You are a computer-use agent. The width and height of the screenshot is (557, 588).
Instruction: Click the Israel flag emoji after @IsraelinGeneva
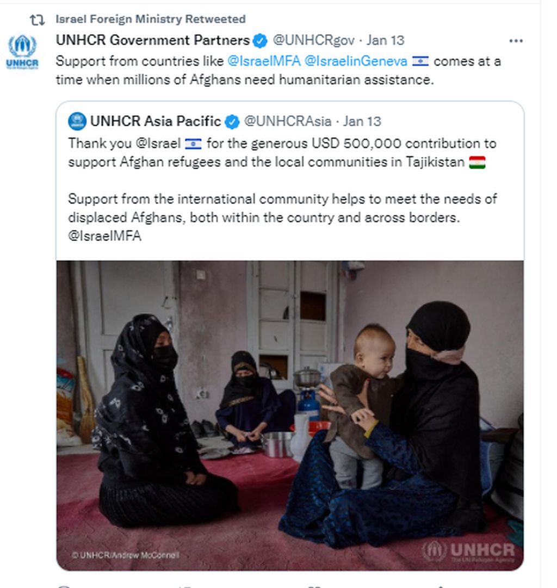click(420, 61)
